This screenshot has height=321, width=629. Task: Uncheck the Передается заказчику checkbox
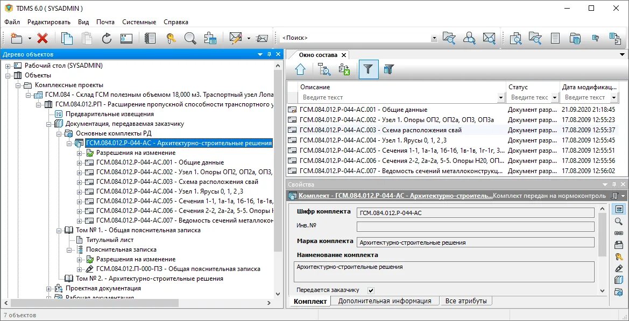point(371,290)
